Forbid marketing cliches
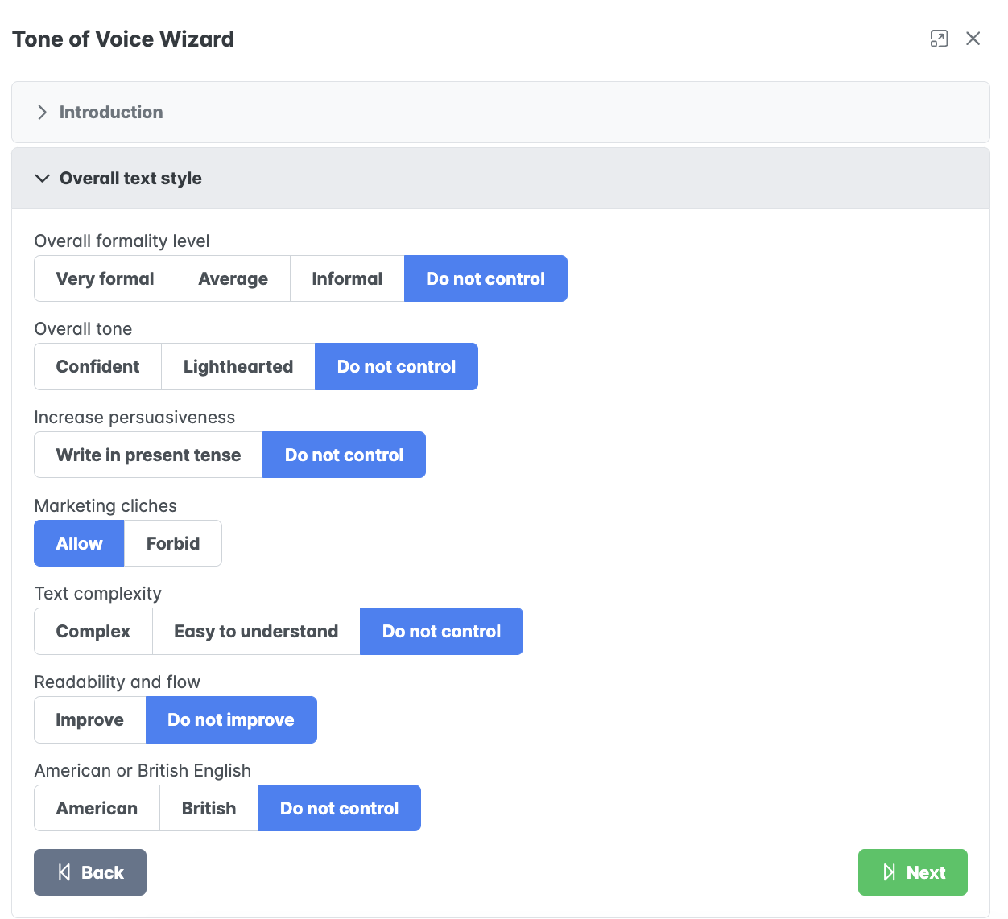 pos(172,544)
